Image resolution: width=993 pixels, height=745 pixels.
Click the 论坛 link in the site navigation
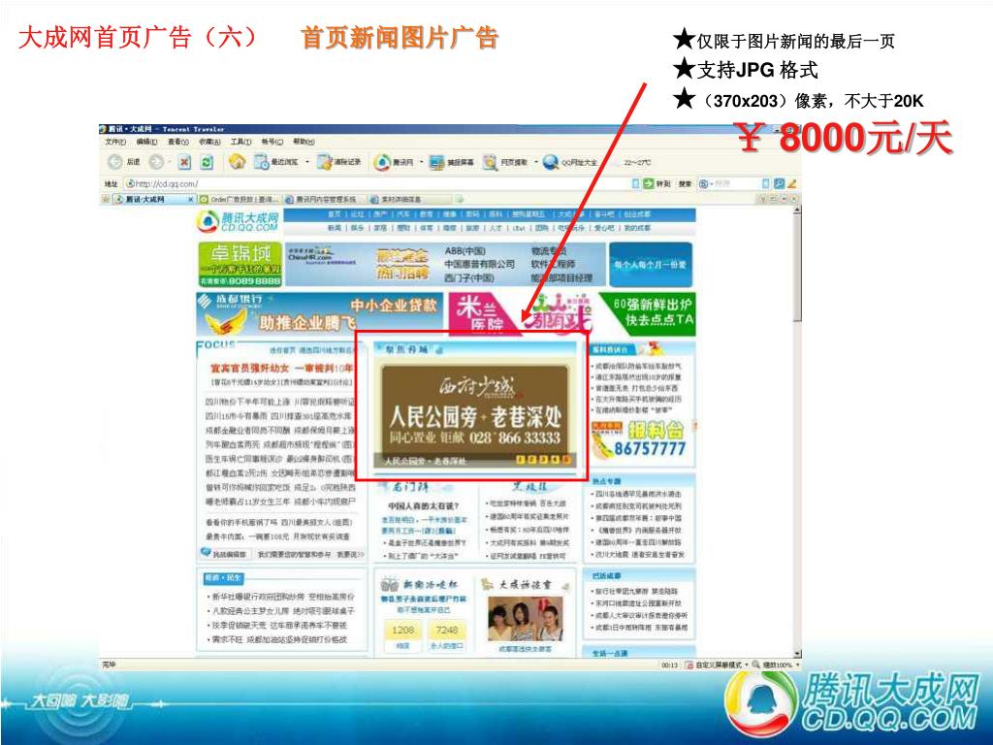[x=358, y=214]
